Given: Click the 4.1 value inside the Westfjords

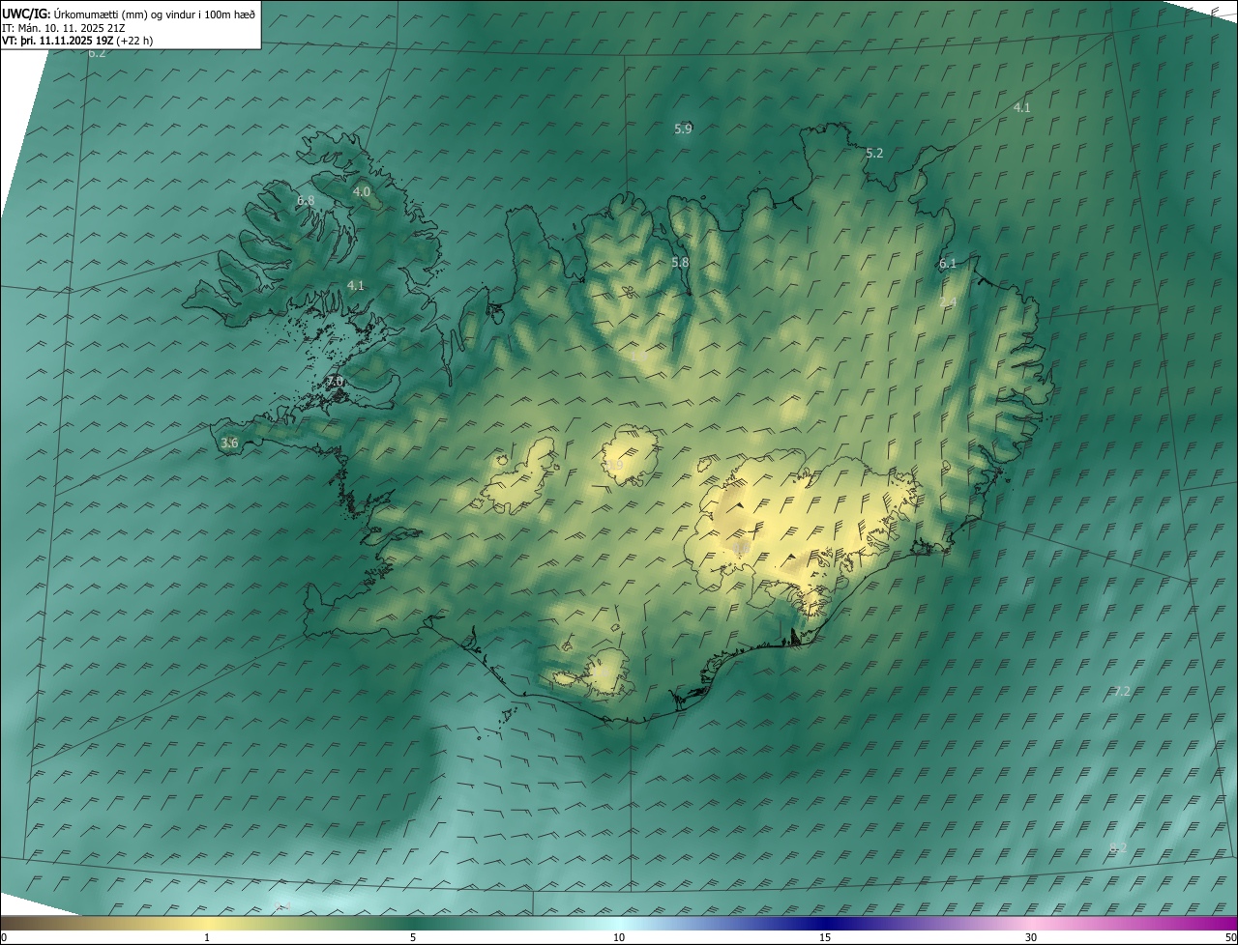Looking at the screenshot, I should tap(355, 285).
